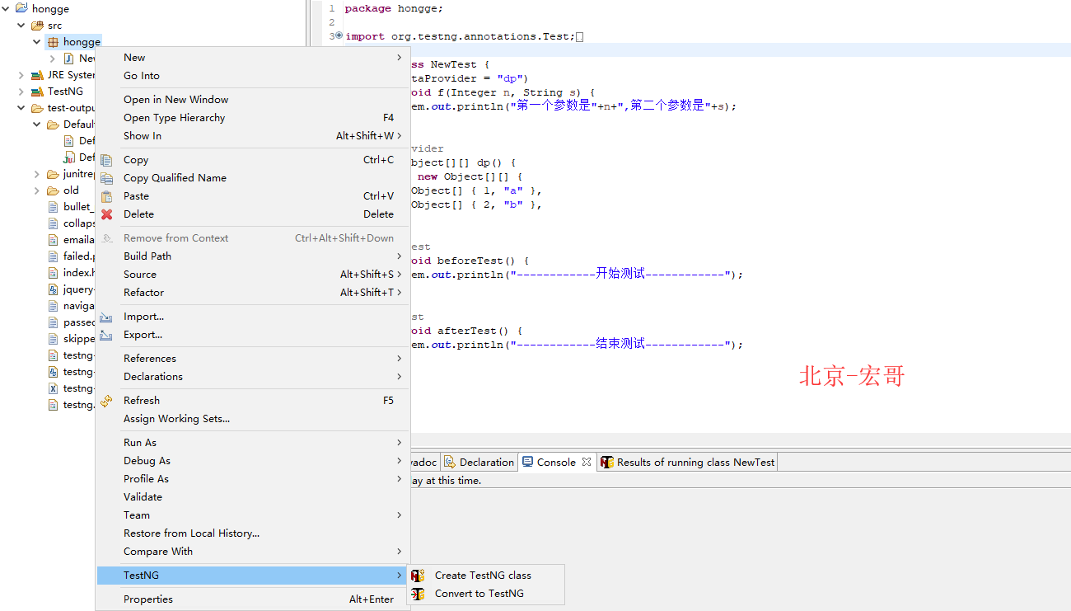Expand folded imports marker on line 3

339,35
